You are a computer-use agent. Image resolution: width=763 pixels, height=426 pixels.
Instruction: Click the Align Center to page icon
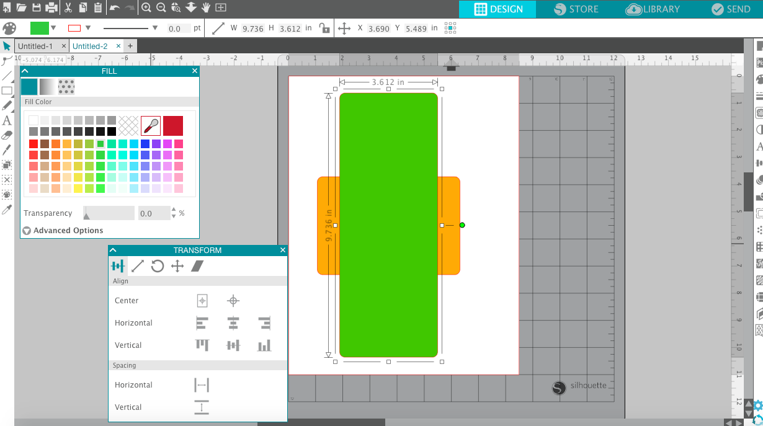[x=202, y=301]
